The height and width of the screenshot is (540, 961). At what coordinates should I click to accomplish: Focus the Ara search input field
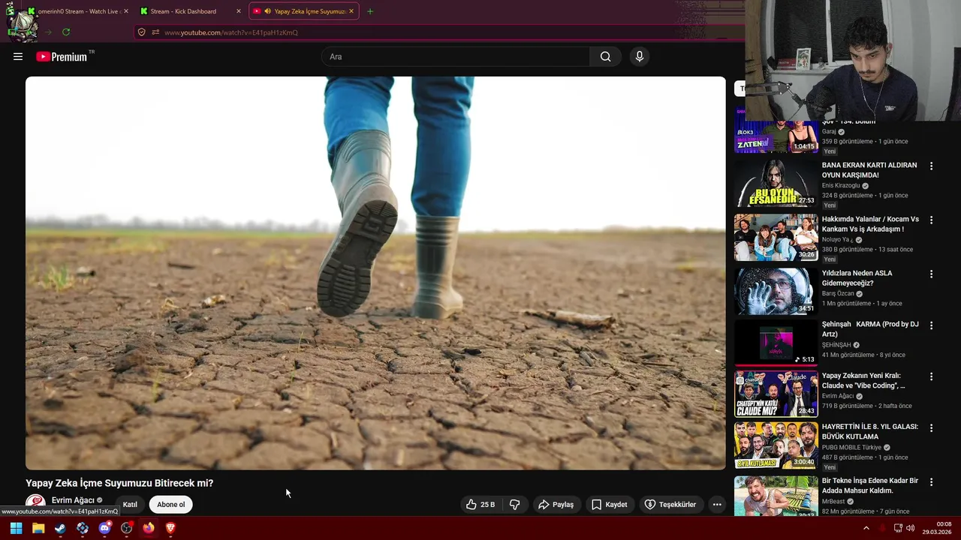coord(456,56)
